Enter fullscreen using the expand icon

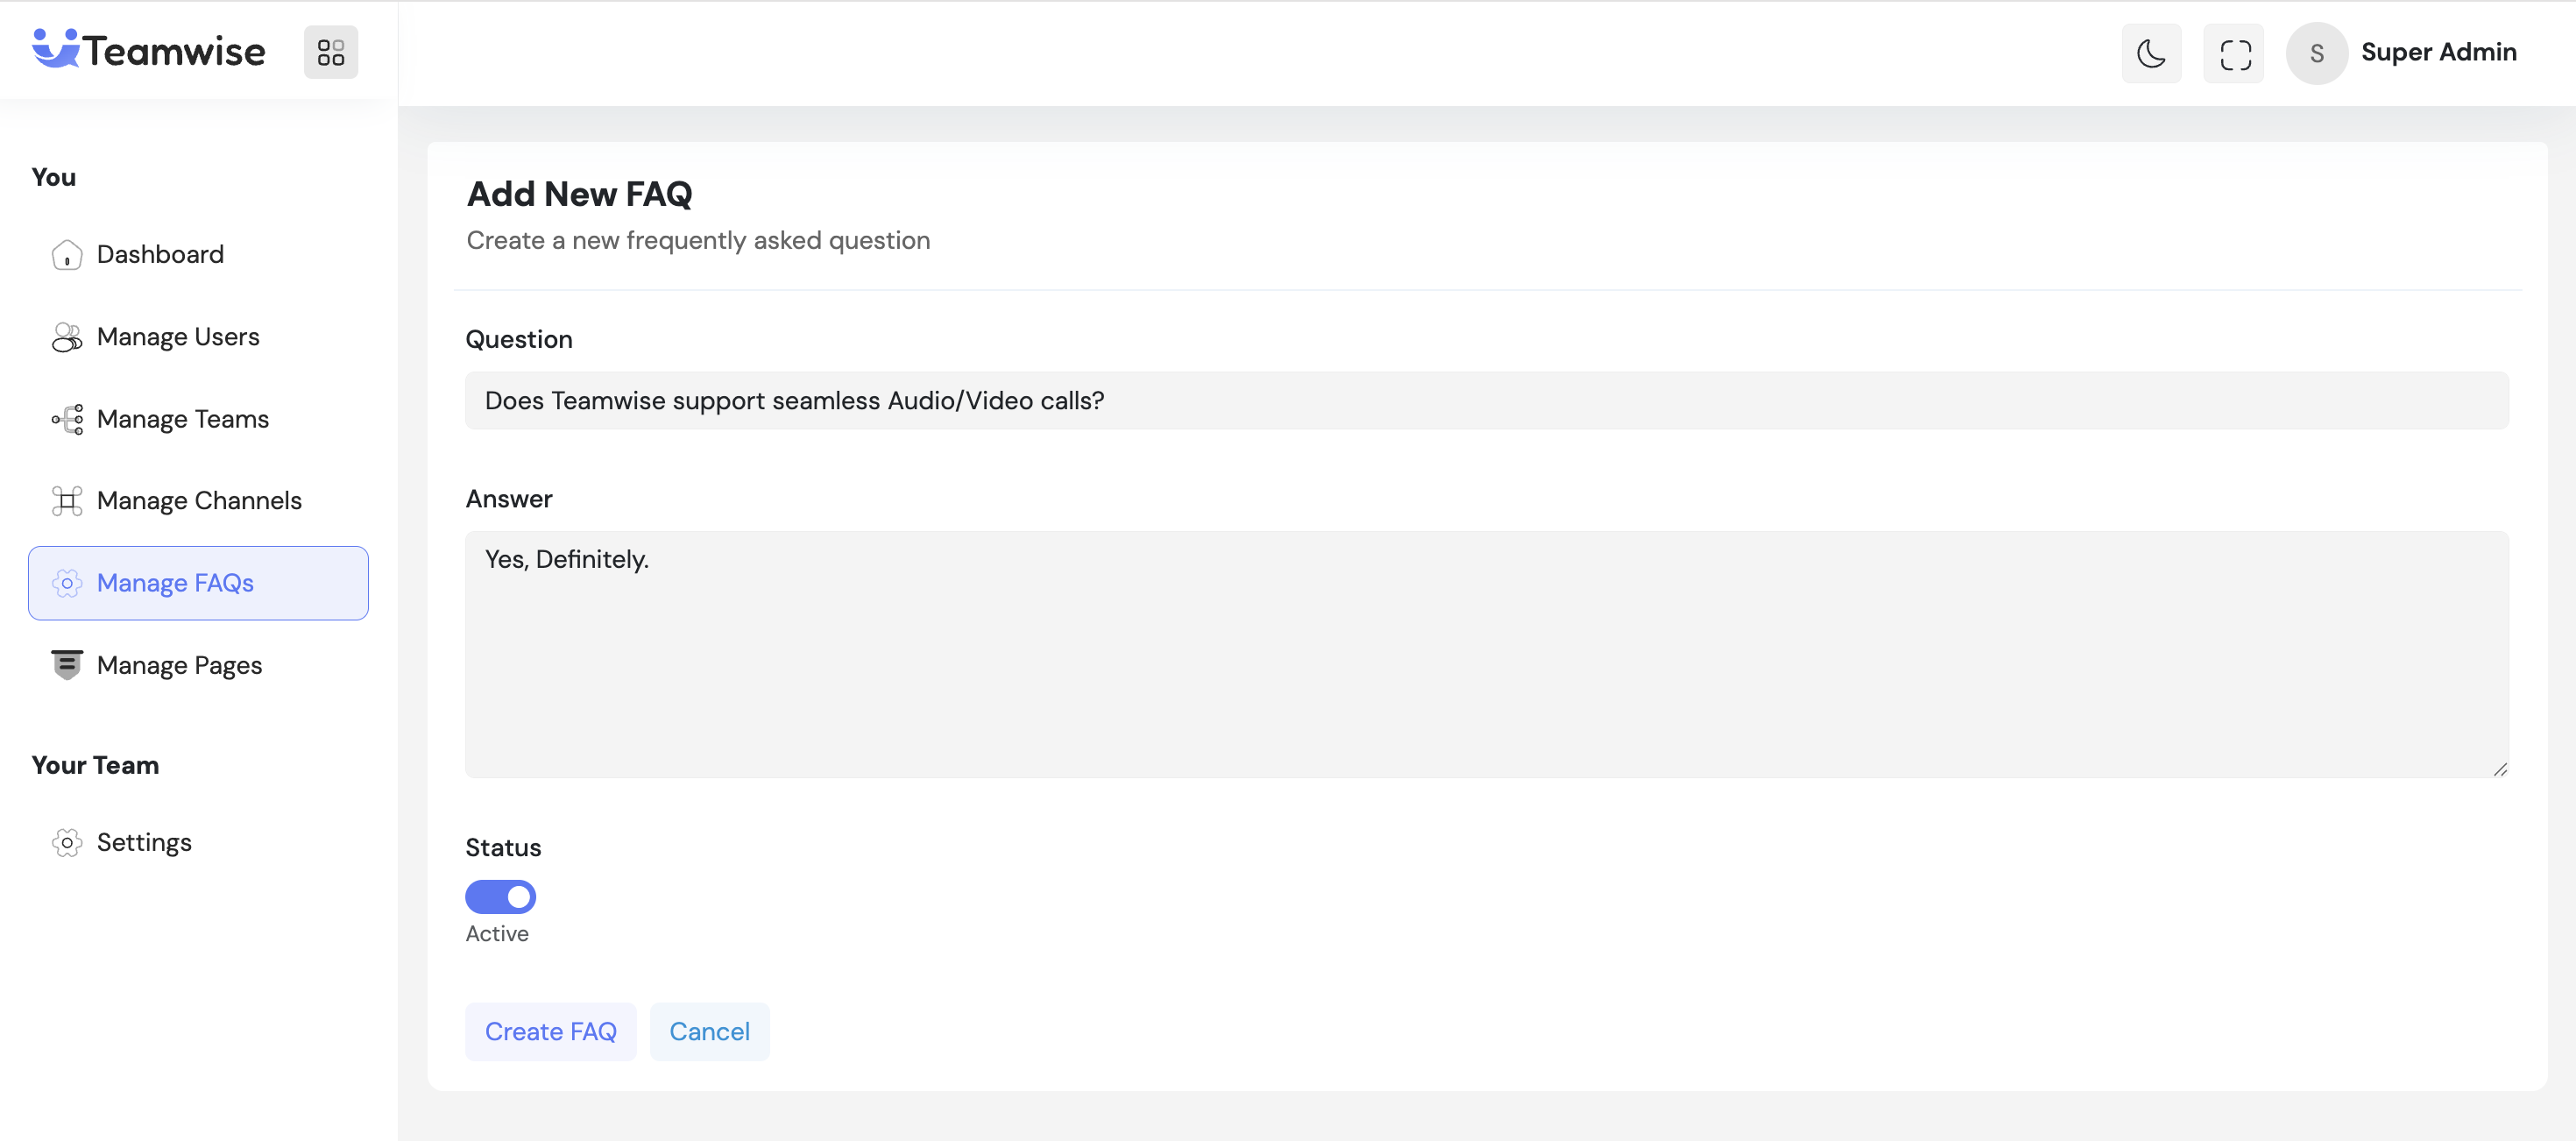pos(2234,53)
